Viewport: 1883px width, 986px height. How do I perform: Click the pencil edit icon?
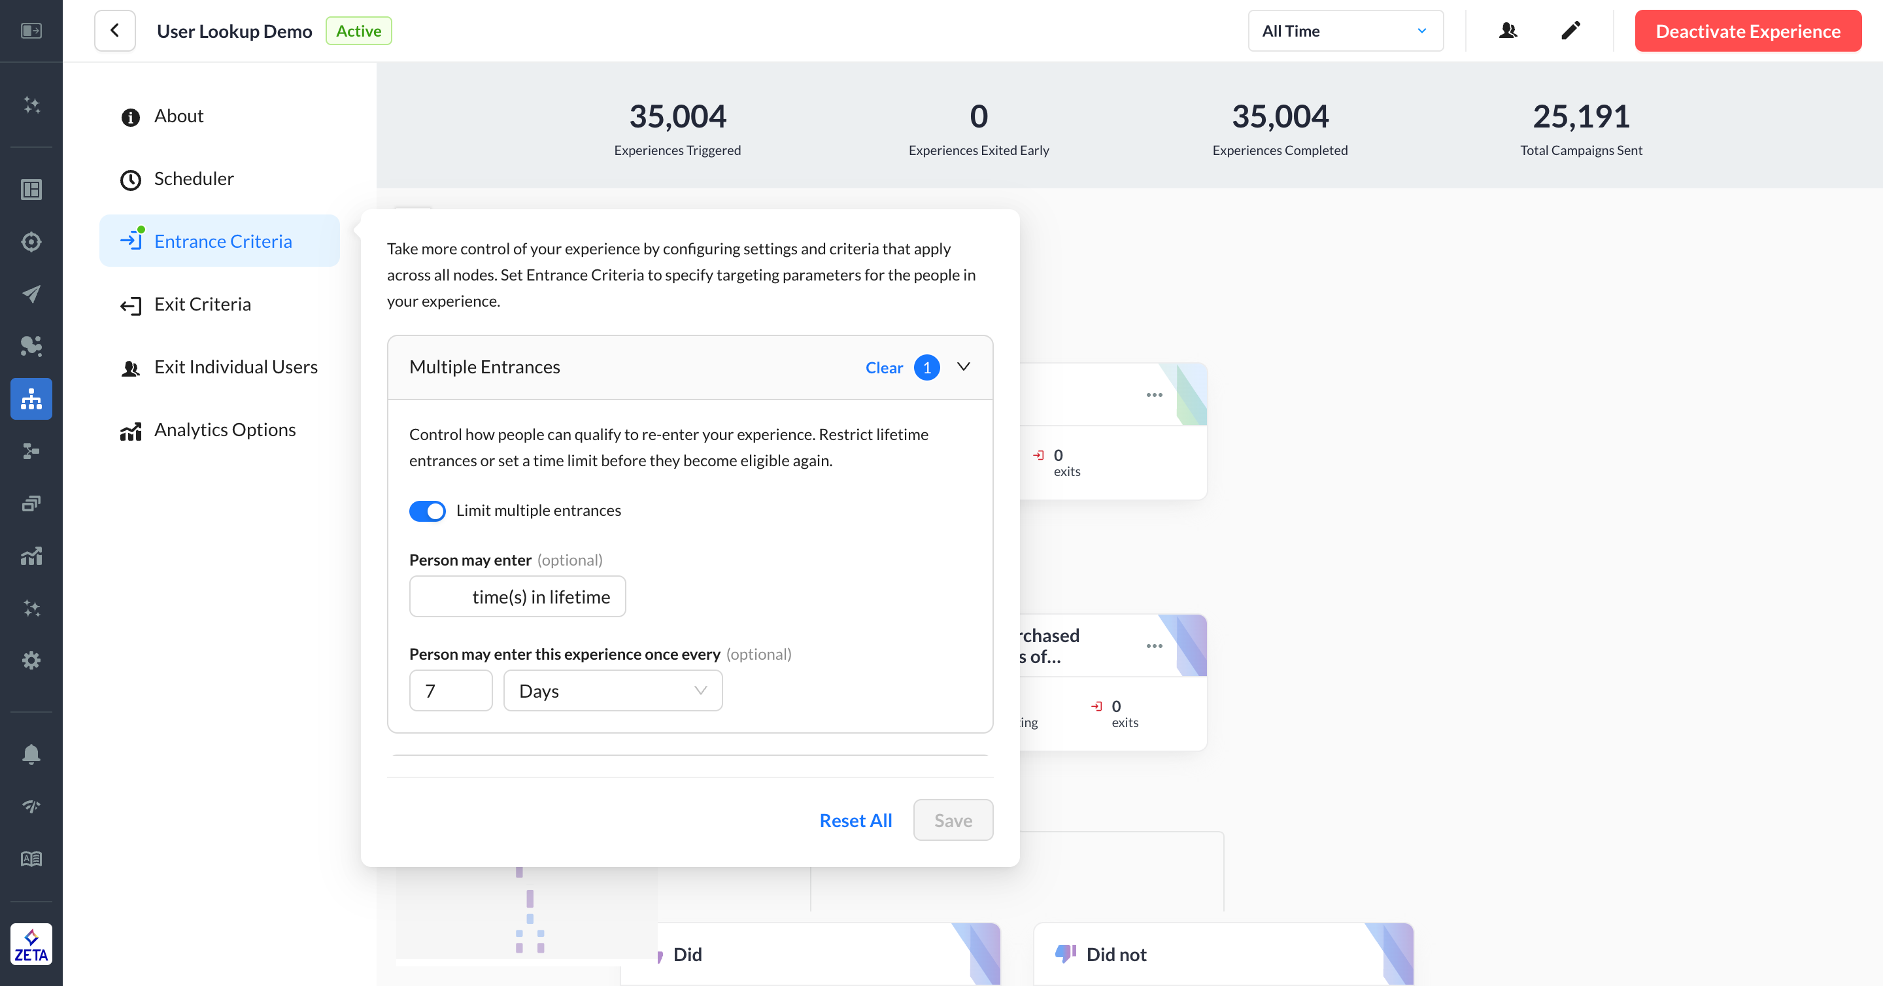click(1570, 31)
